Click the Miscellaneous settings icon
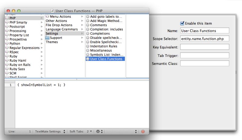 pyautogui.click(x=88, y=50)
